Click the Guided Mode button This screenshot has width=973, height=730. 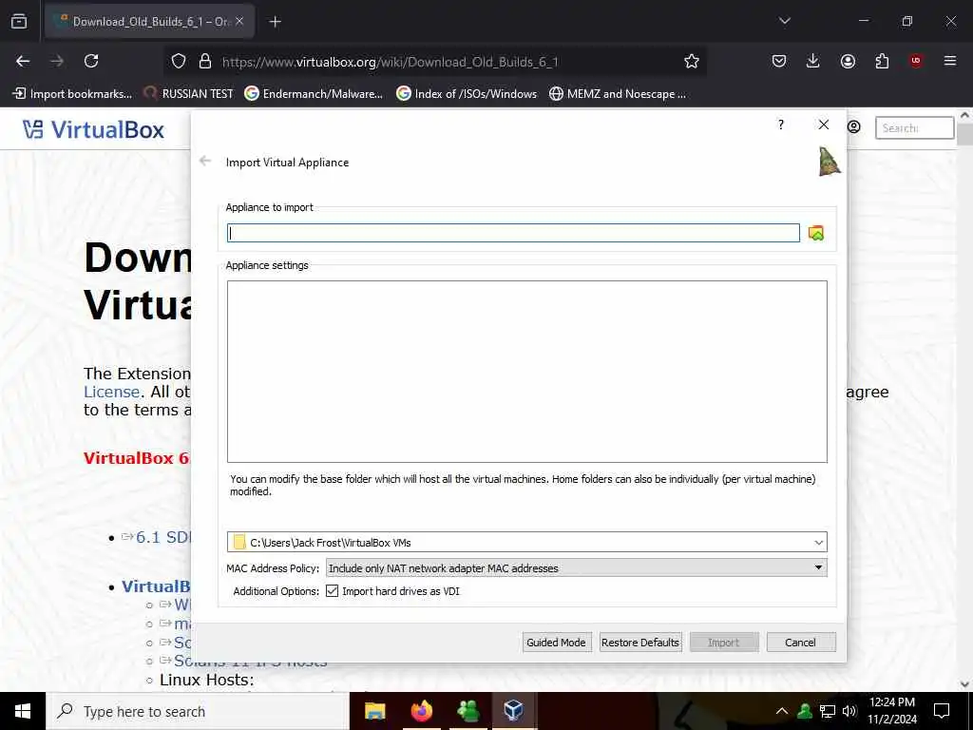pyautogui.click(x=557, y=643)
